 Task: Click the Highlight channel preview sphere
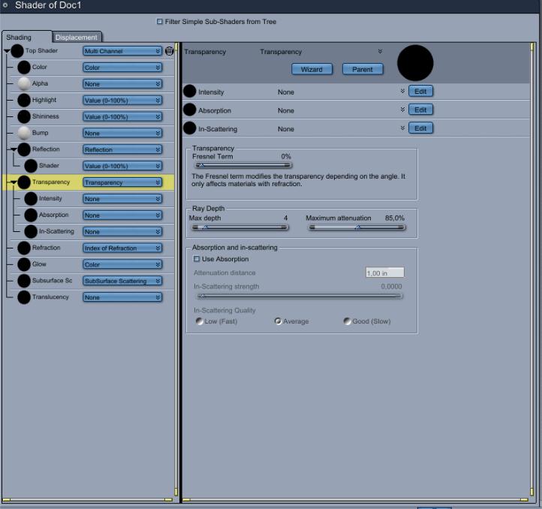coord(24,100)
